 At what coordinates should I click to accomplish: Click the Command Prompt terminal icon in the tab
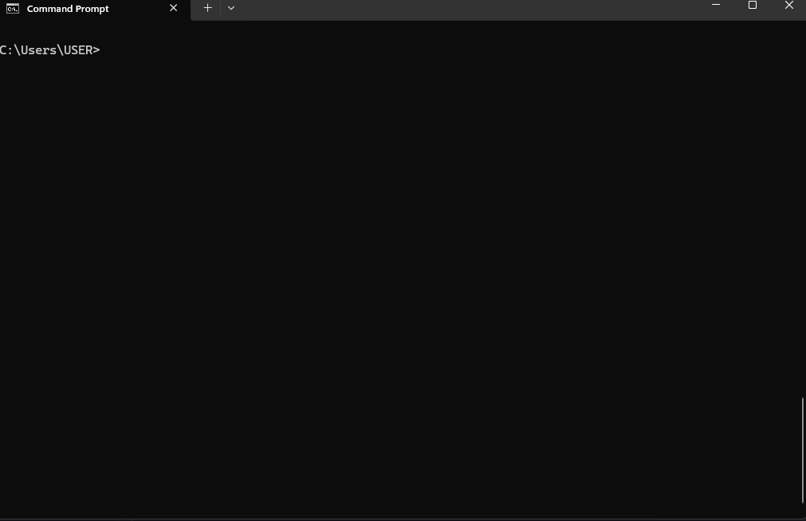tap(12, 9)
